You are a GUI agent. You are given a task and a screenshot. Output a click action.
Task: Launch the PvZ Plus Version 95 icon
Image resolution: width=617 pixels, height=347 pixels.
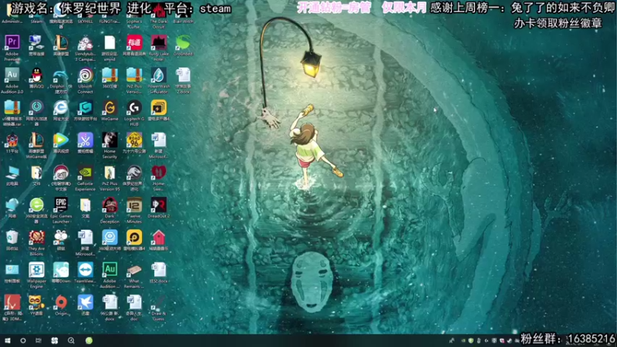(x=110, y=172)
